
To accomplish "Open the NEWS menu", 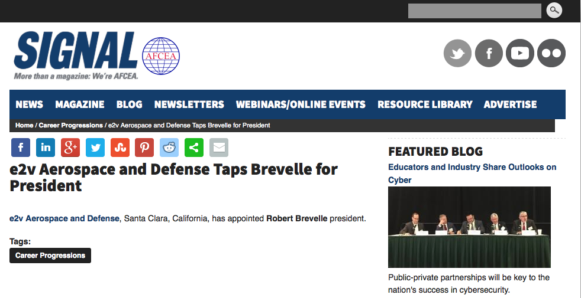I will point(29,104).
